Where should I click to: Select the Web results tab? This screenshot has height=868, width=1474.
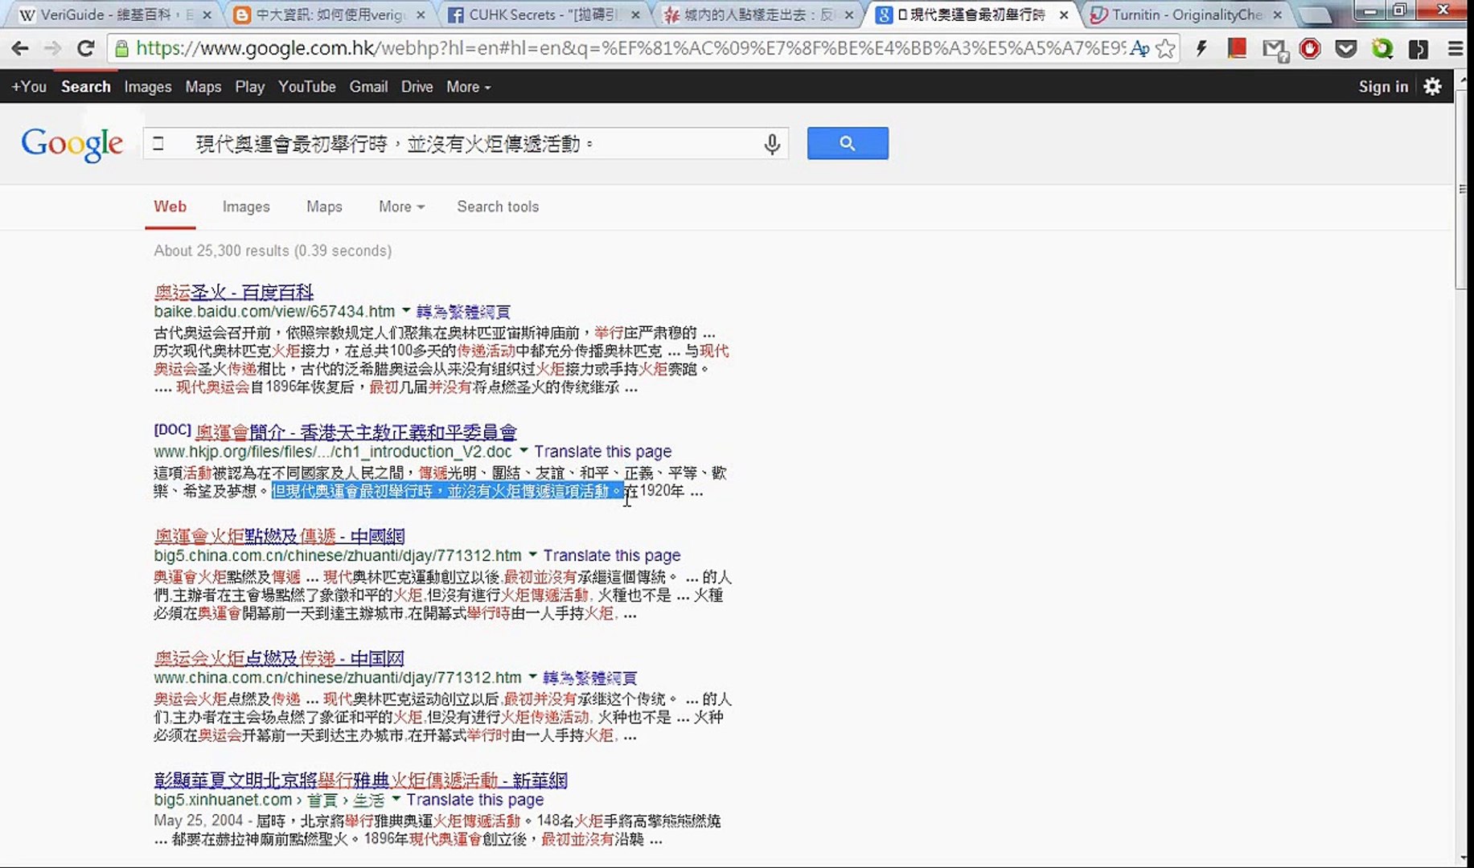[170, 207]
